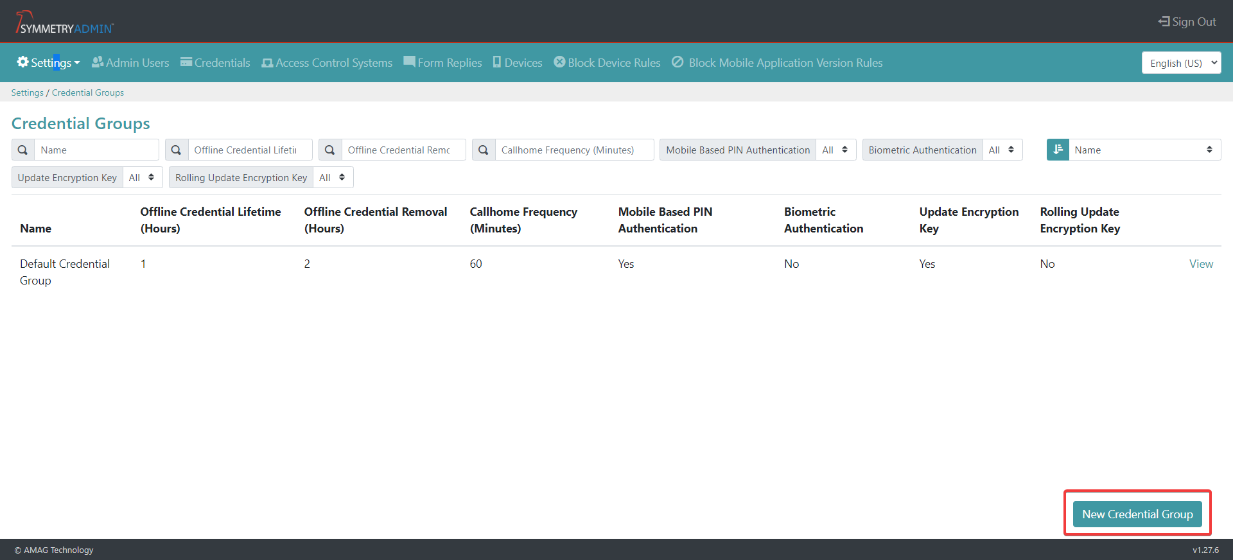Open Biometric Authentication All dropdown

coord(1002,150)
